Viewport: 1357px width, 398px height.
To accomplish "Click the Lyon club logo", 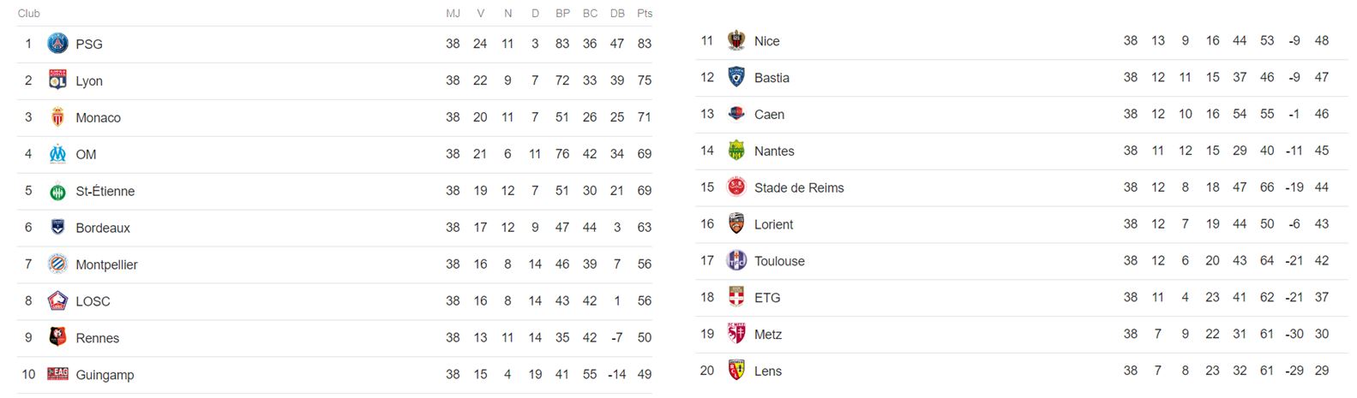I will (57, 80).
